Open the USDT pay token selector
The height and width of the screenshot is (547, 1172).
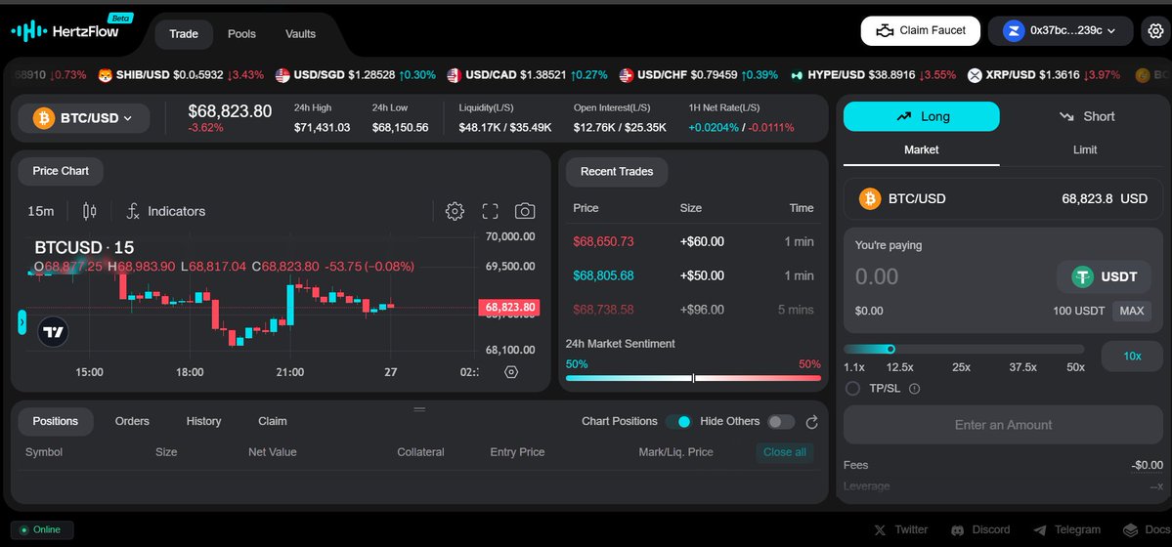click(x=1104, y=276)
